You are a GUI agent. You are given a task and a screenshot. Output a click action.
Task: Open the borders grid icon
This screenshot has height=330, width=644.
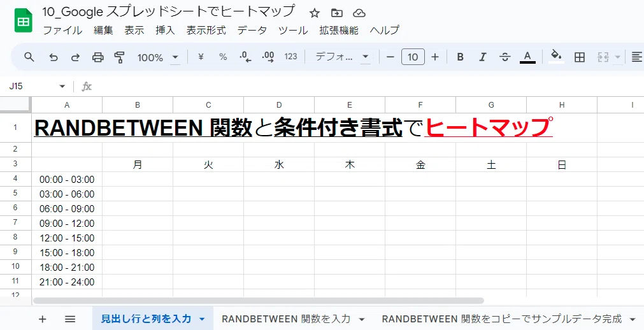pos(580,57)
